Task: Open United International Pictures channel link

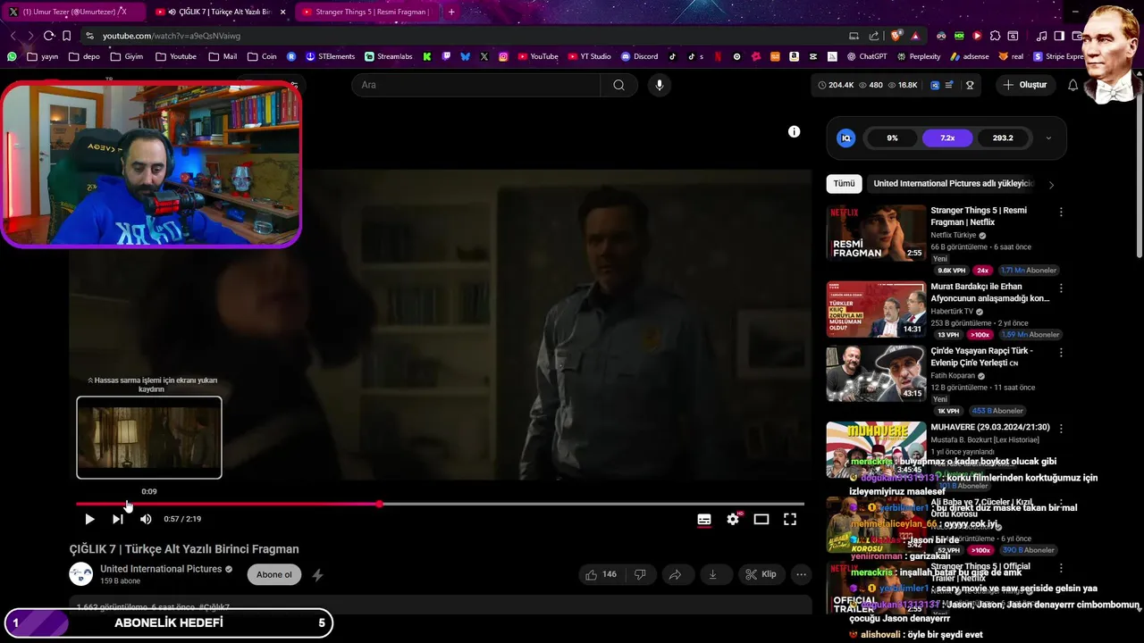Action: point(161,569)
